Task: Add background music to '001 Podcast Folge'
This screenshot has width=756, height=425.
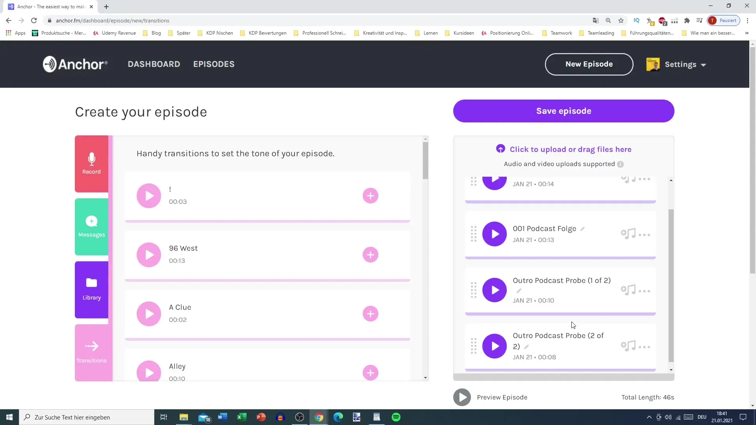Action: tap(628, 234)
